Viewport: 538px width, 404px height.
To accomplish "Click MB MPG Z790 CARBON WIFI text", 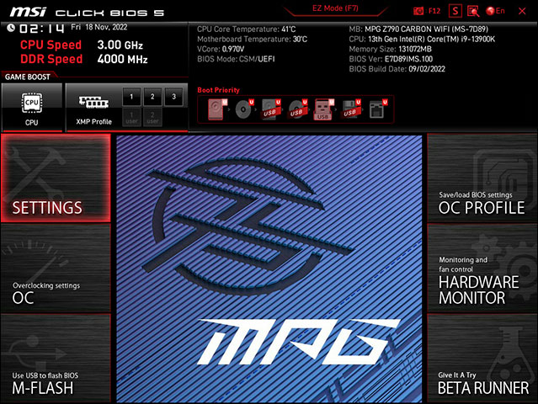I will (x=418, y=29).
